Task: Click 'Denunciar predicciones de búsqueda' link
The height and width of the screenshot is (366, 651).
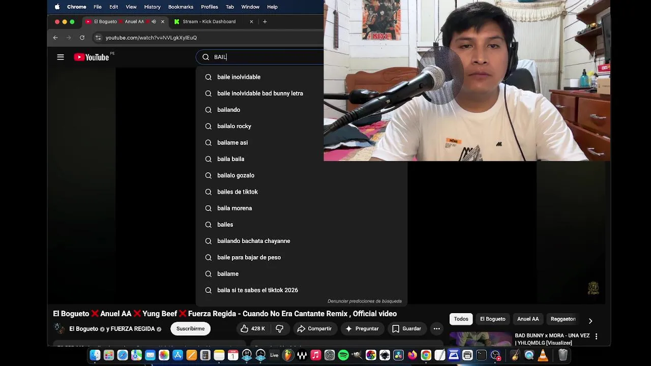Action: [365, 301]
